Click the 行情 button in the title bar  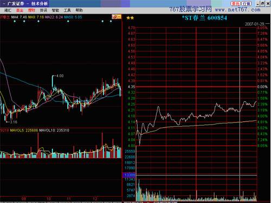(x=246, y=4)
